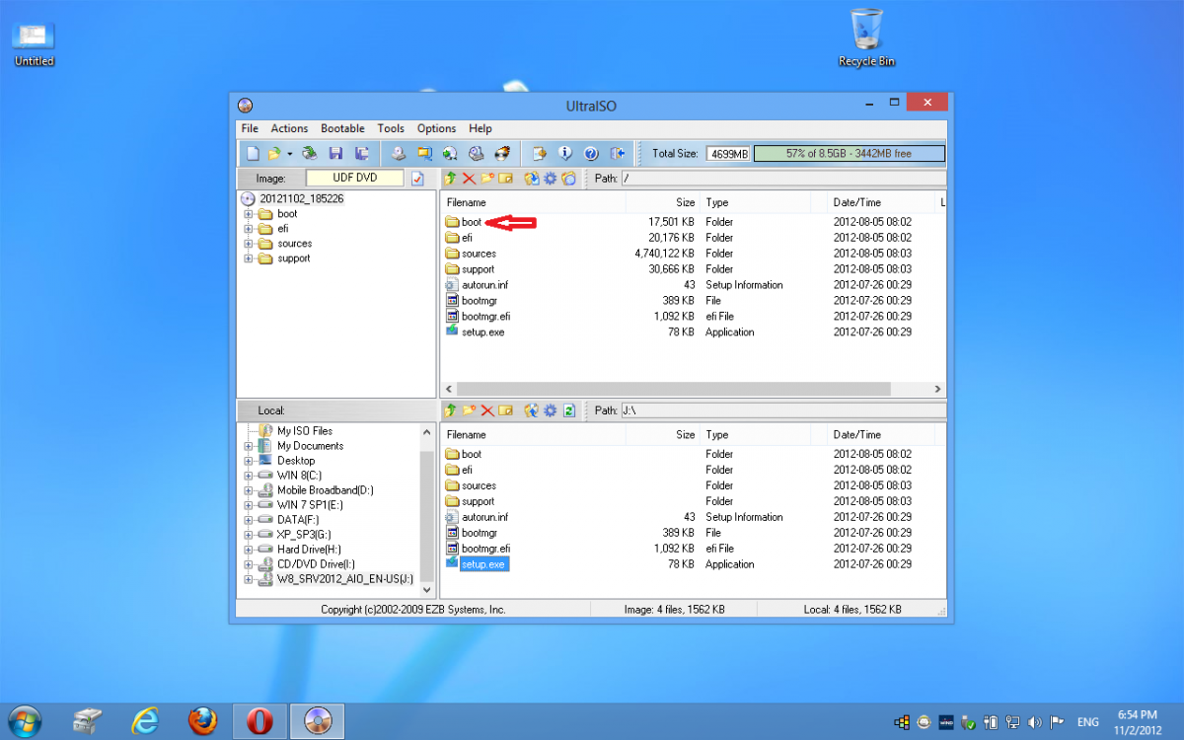
Task: Click the document-with-arrow icon before Info
Action: coord(540,153)
